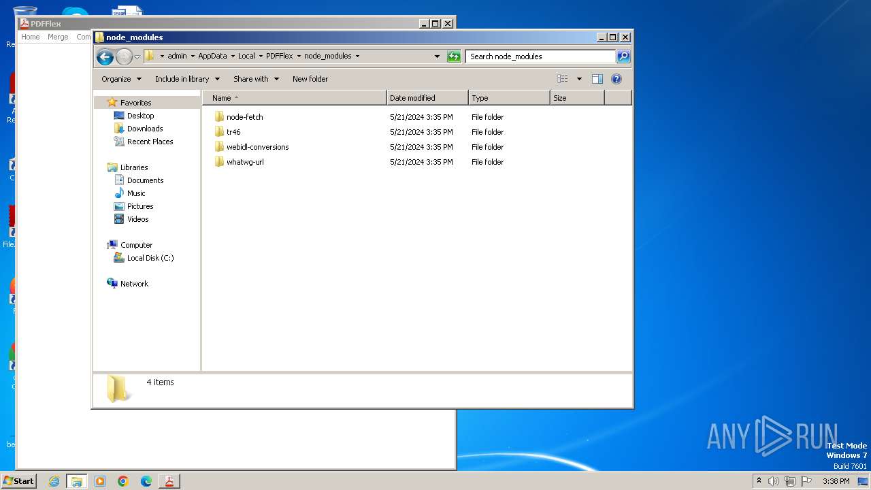Screen dimensions: 871x490
Task: Open the network tray icon
Action: tap(790, 481)
